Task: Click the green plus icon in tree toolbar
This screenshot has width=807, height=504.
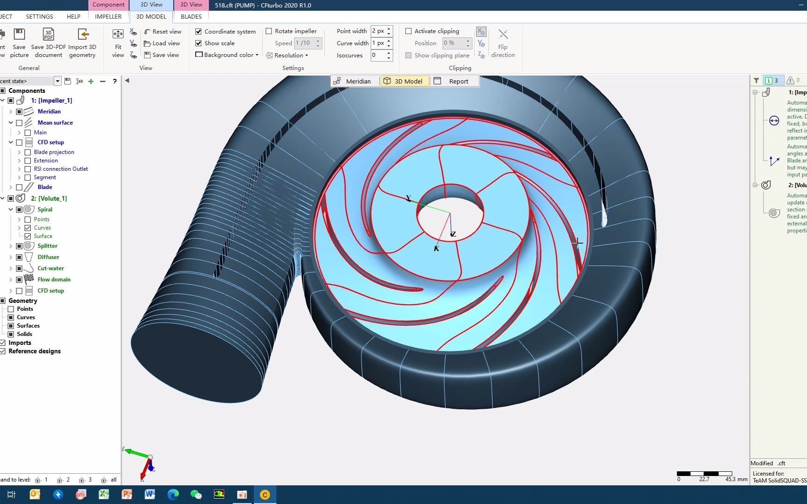Action: (x=91, y=81)
